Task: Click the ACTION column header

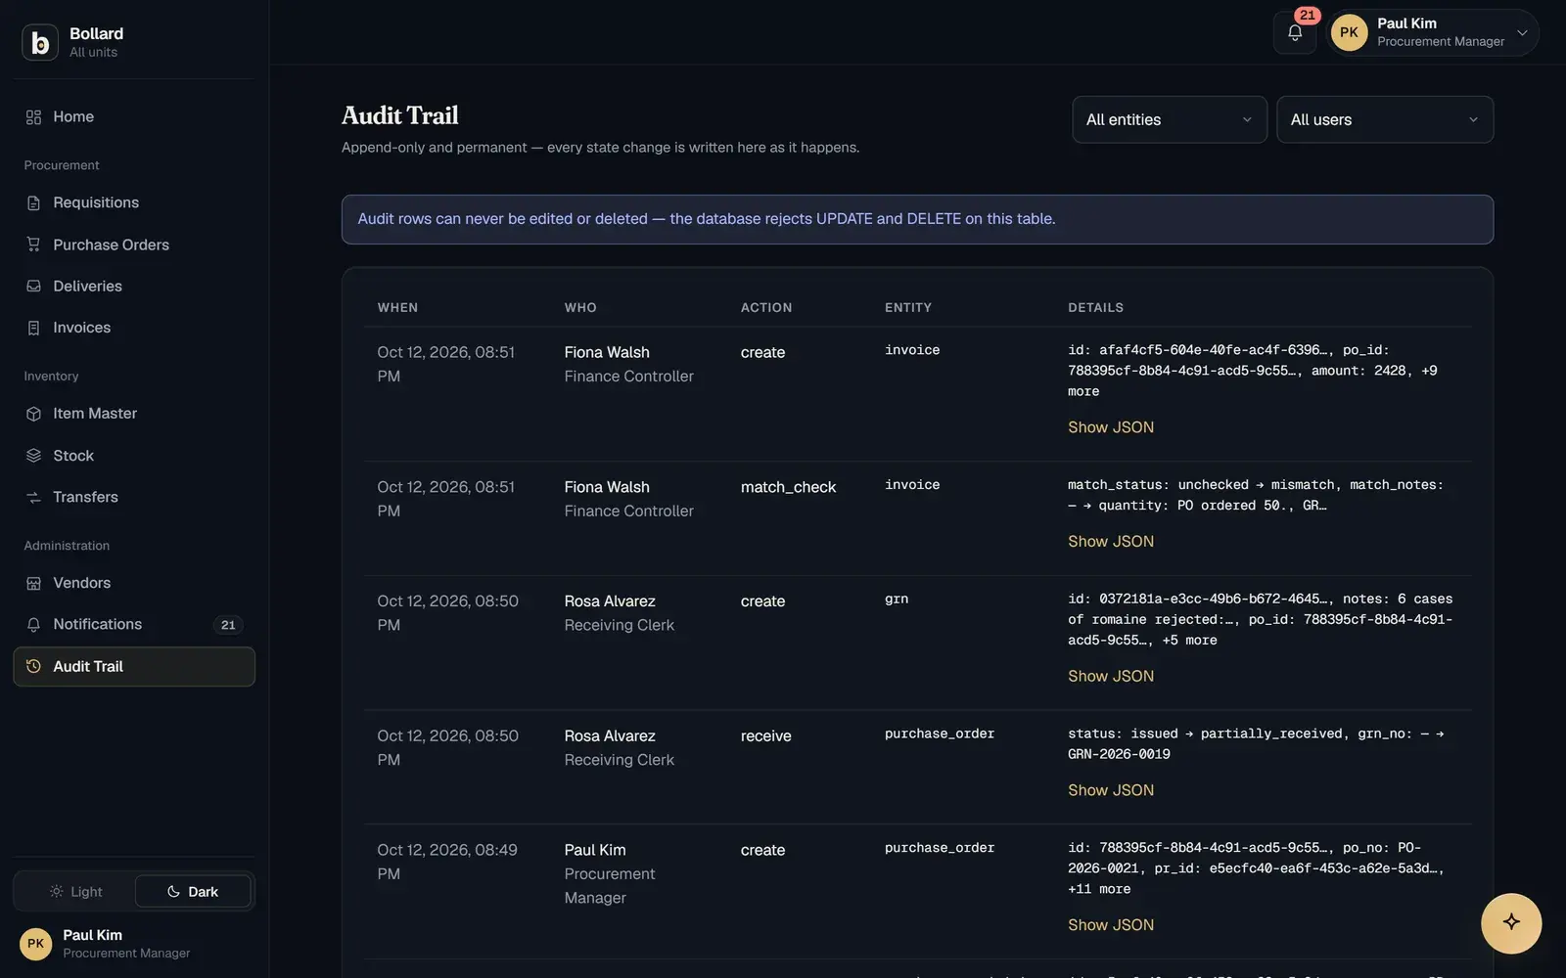Action: (766, 307)
